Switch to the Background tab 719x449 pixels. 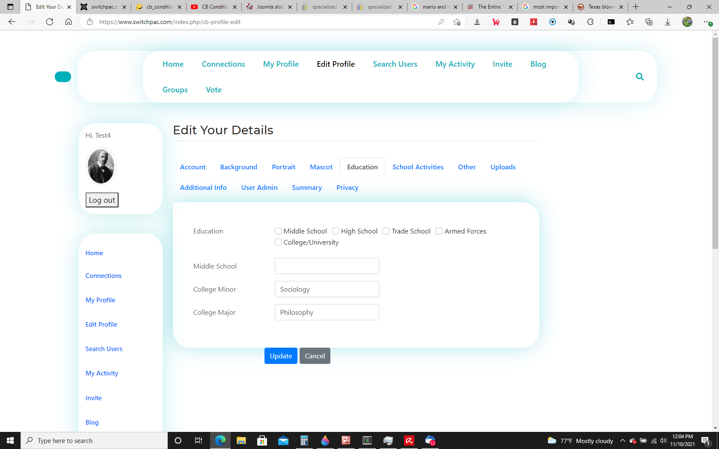pyautogui.click(x=238, y=167)
